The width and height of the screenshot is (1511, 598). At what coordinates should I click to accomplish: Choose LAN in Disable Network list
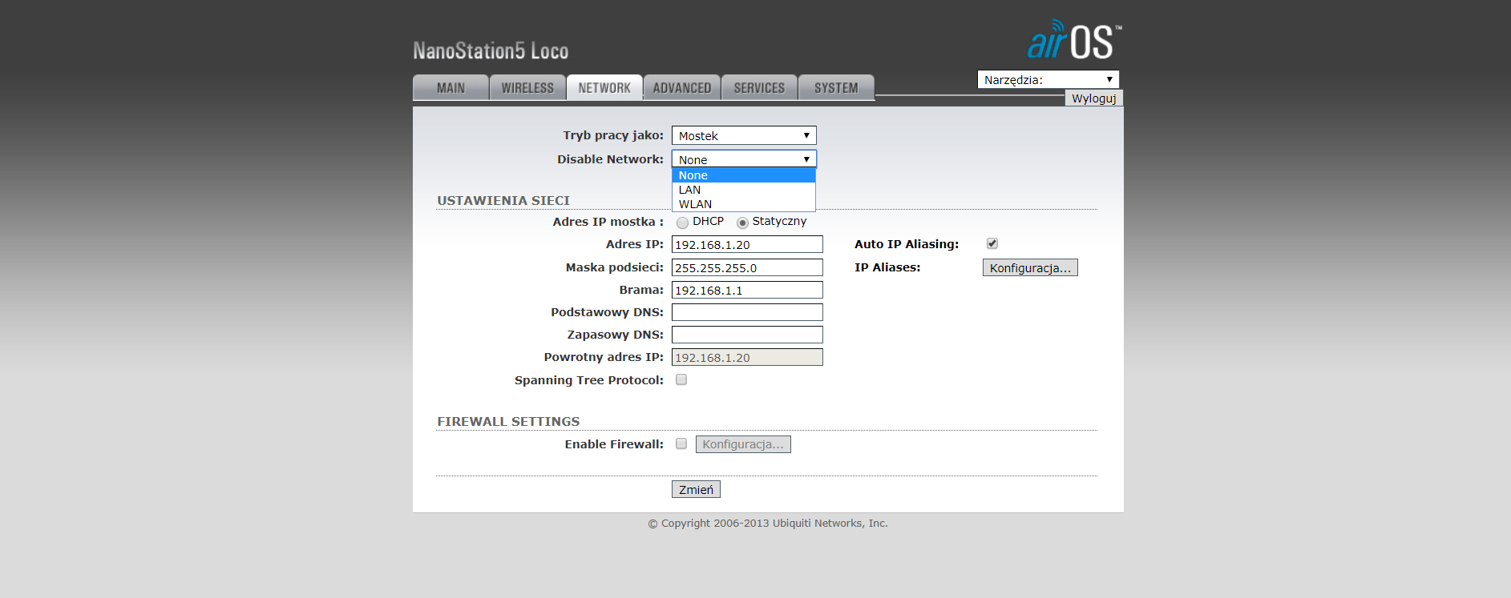744,190
